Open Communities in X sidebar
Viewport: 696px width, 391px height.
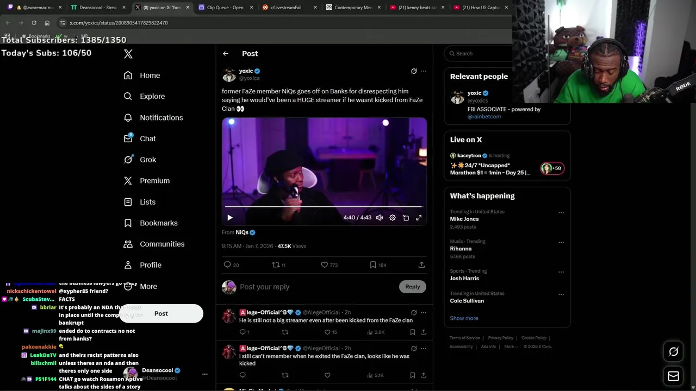point(154,244)
